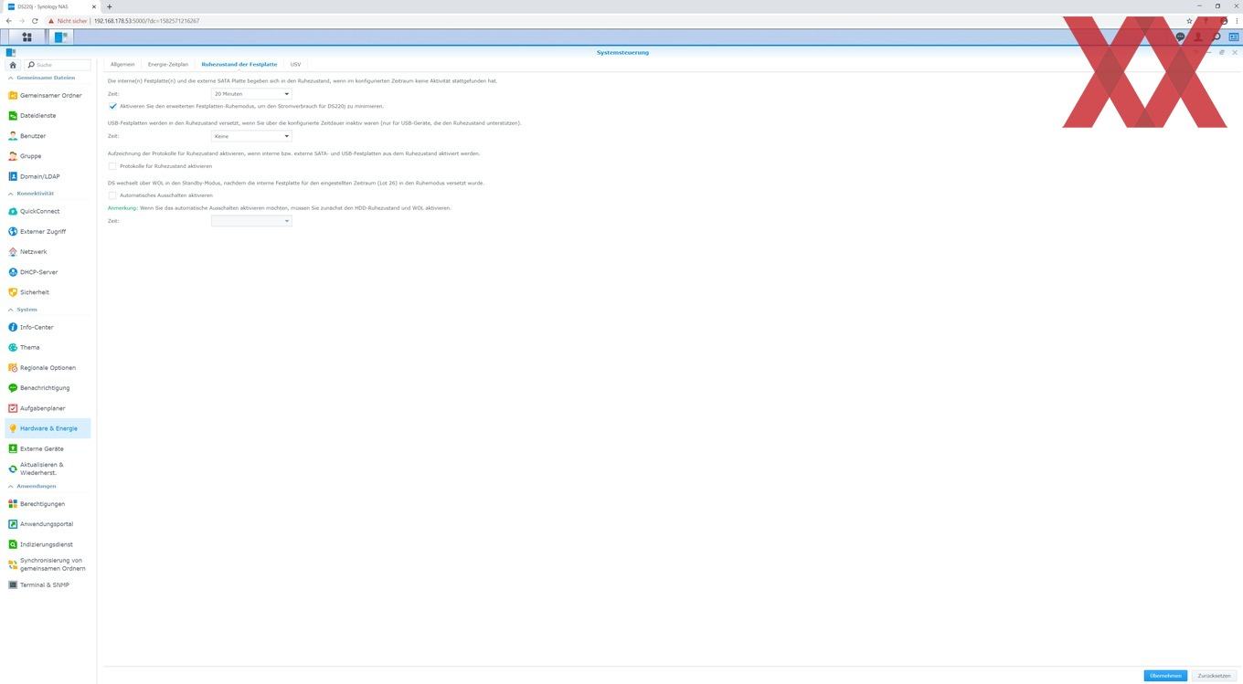Enable Automatisches Ausschalten aktivieren checkbox
Image resolution: width=1243 pixels, height=684 pixels.
[x=112, y=195]
